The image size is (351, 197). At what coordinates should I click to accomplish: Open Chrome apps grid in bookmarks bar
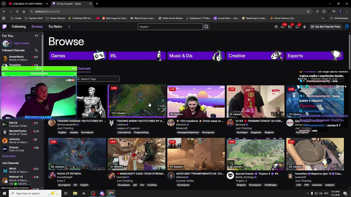tap(4, 18)
